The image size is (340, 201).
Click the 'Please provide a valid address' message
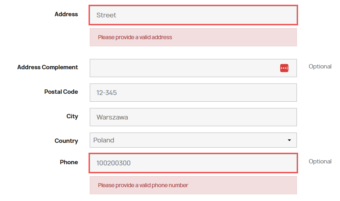pos(135,37)
